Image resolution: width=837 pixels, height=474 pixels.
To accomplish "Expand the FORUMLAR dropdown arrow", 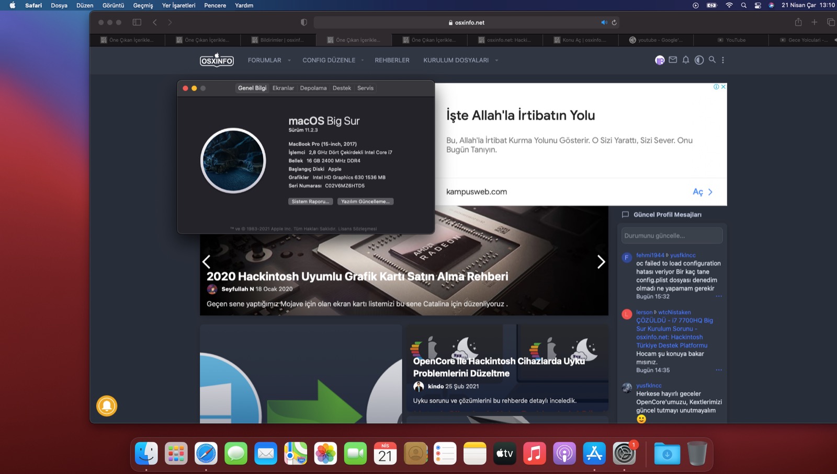I will click(x=289, y=61).
